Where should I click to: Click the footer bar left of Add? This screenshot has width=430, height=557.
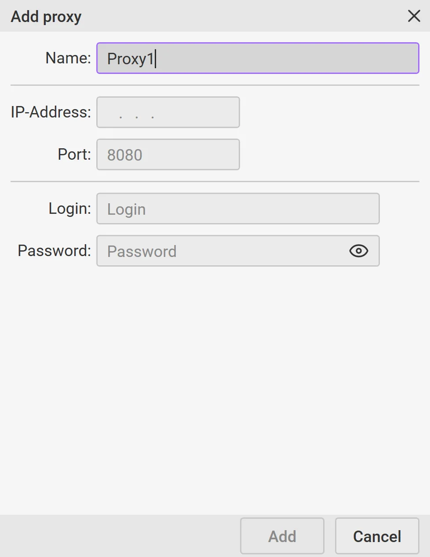(119, 536)
